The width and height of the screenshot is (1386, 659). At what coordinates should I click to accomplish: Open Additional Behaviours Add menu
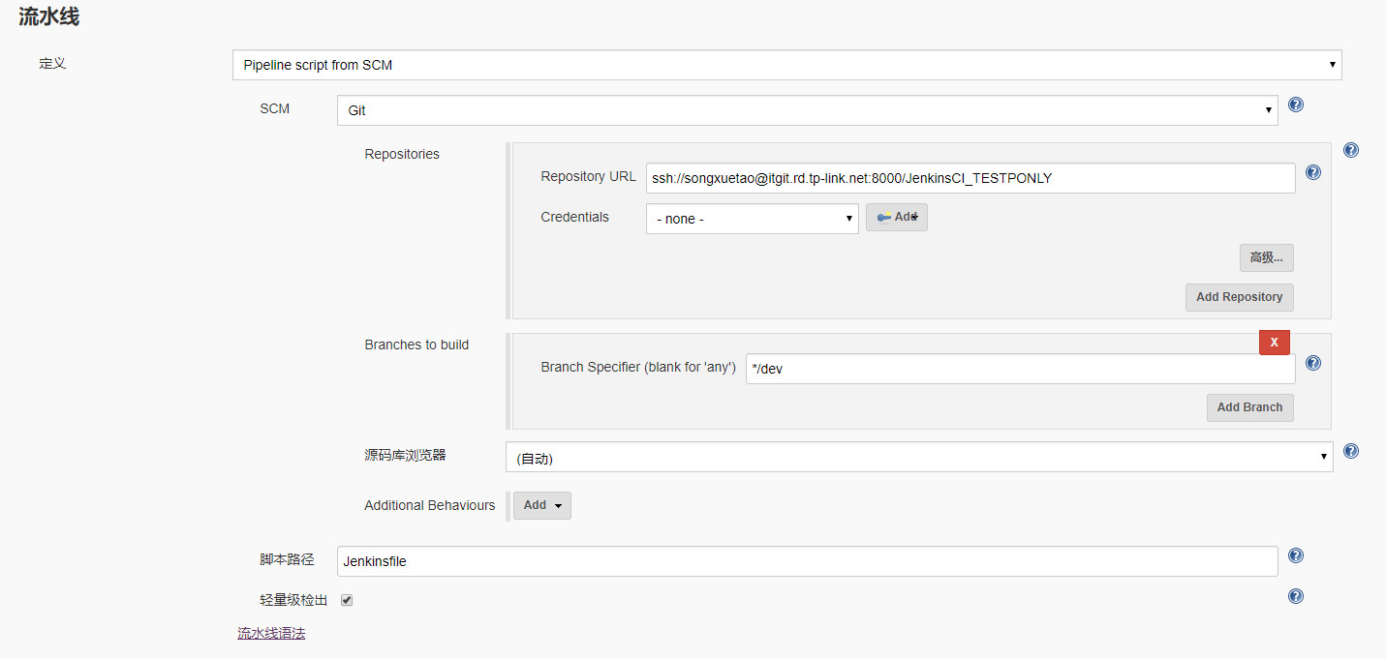pyautogui.click(x=541, y=505)
